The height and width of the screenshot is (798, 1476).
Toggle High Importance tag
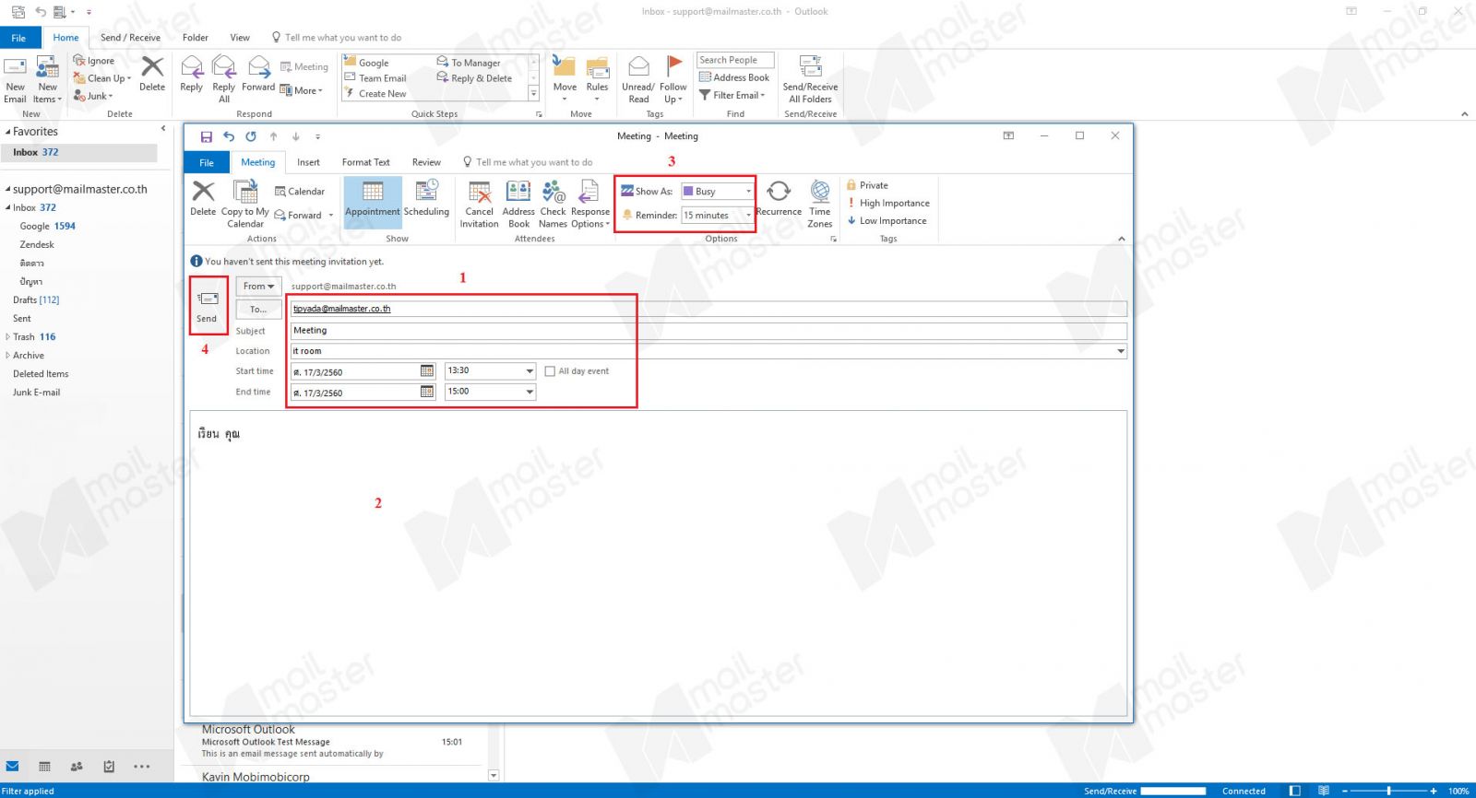(x=888, y=203)
